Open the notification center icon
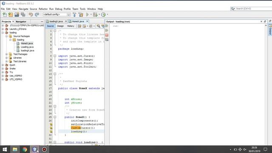The height and width of the screenshot is (153, 272). (265, 149)
